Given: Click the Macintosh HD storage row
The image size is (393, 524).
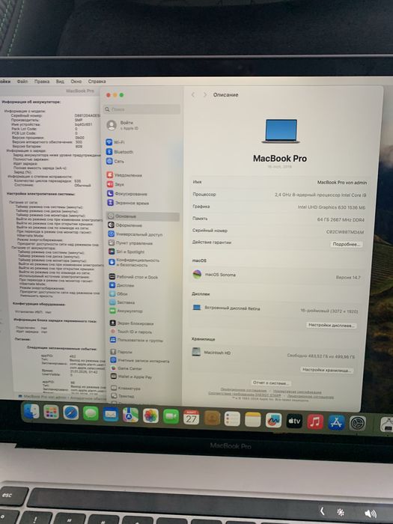Looking at the screenshot, I should [x=275, y=354].
